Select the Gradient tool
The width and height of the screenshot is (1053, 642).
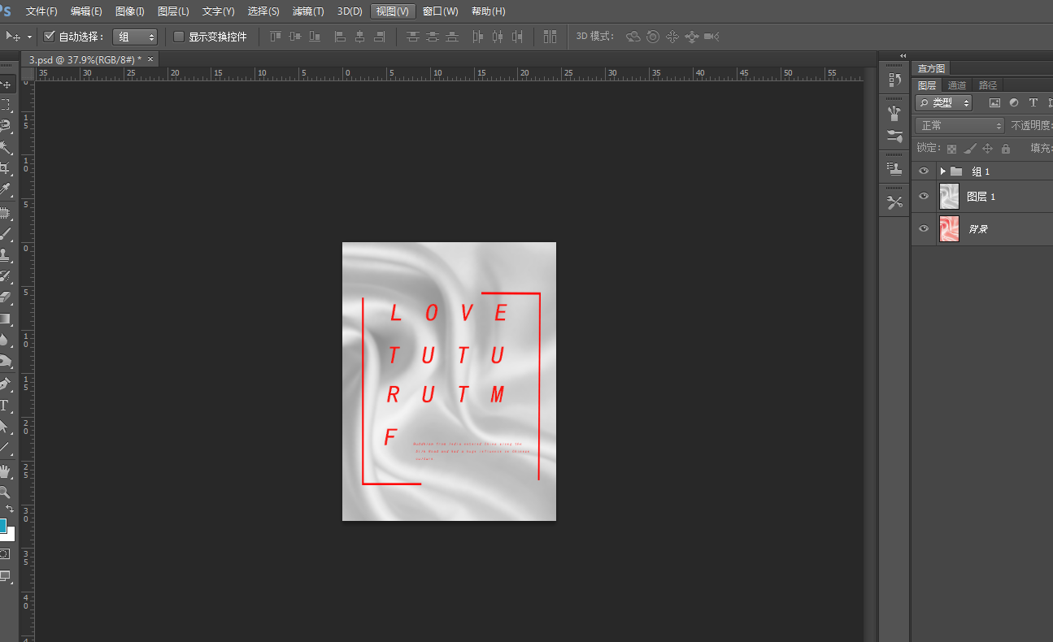click(6, 319)
